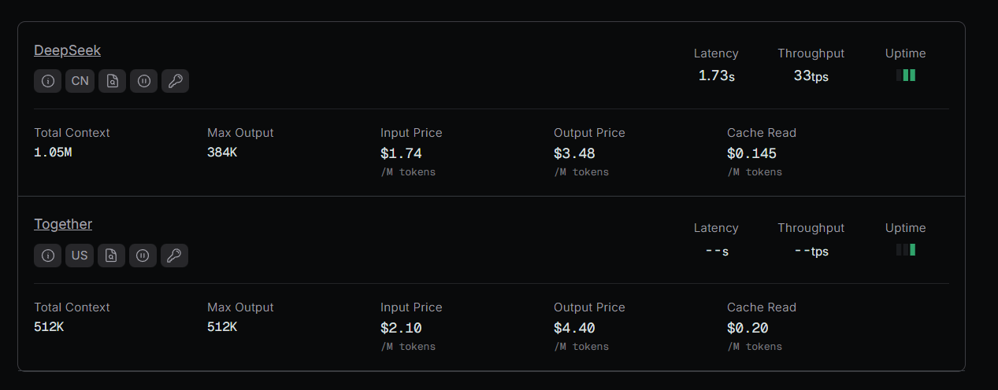Click Together's document search icon

pyautogui.click(x=111, y=256)
